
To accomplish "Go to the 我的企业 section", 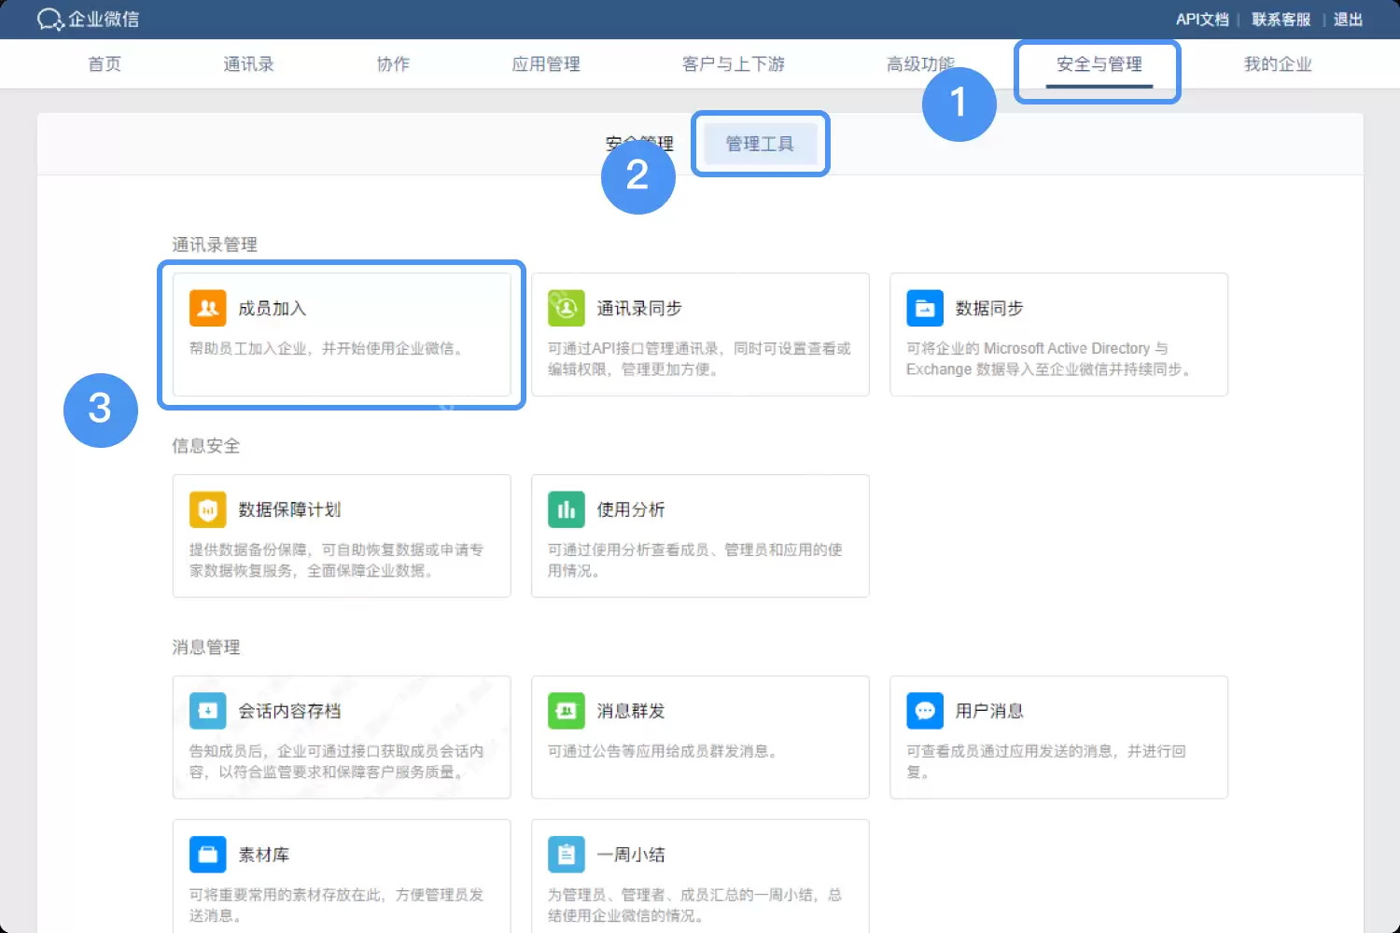I will [1279, 64].
